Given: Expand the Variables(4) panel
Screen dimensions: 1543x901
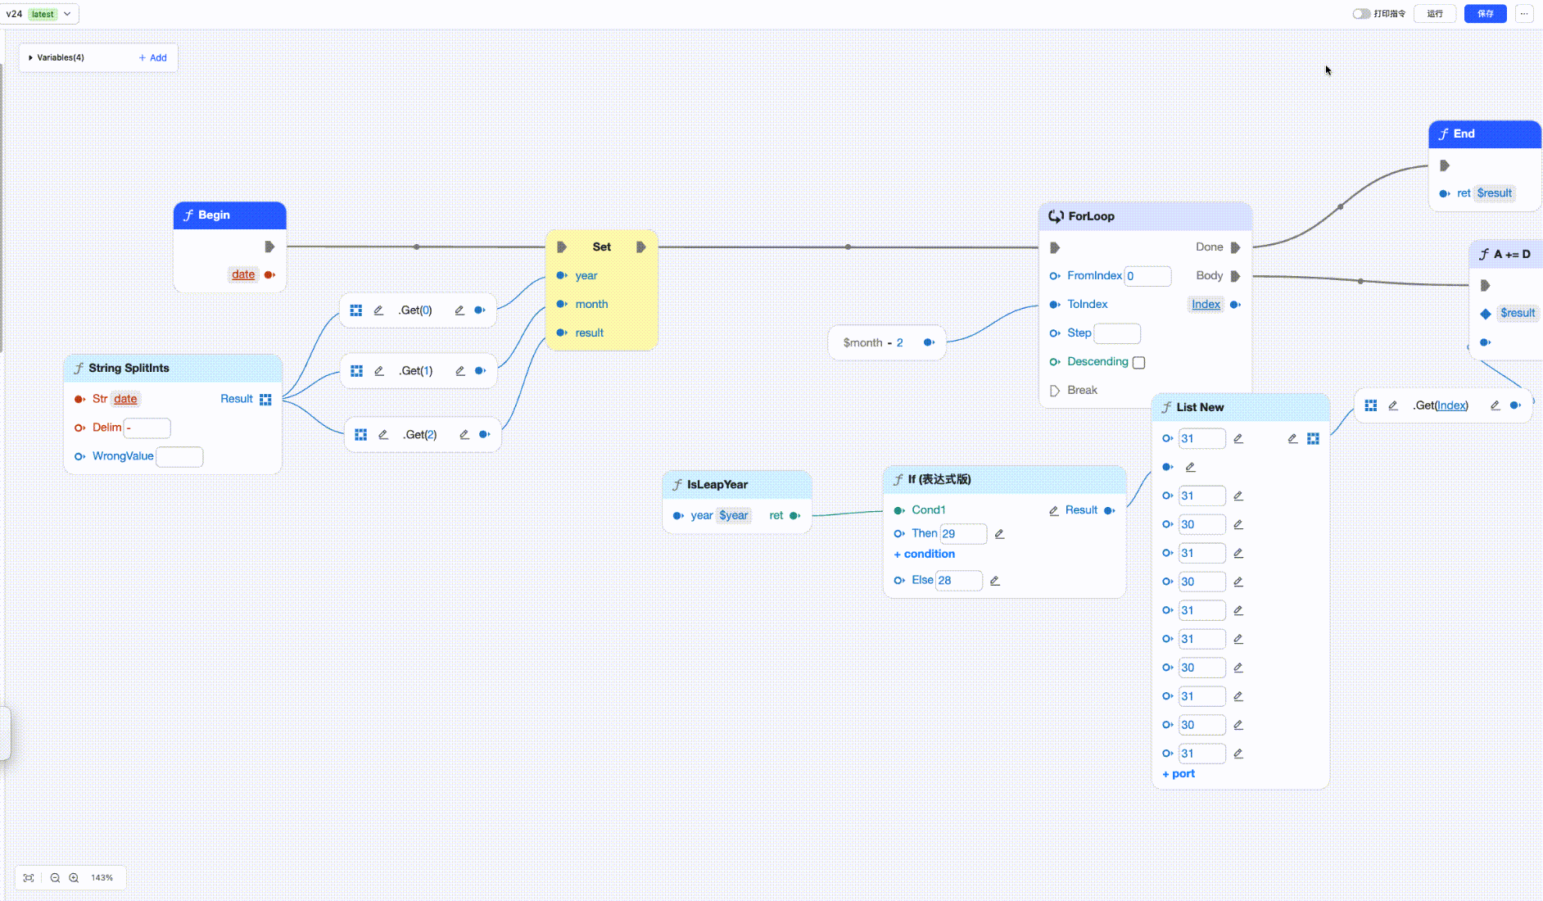Looking at the screenshot, I should (x=56, y=57).
